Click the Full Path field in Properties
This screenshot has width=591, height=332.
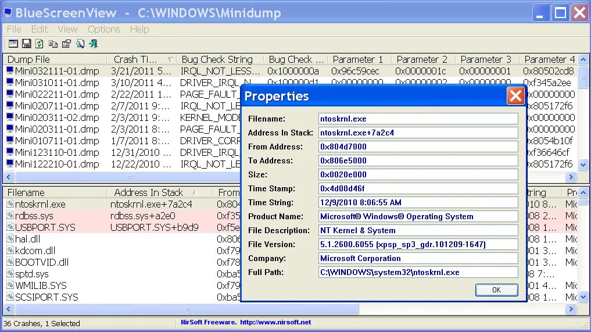click(x=418, y=272)
